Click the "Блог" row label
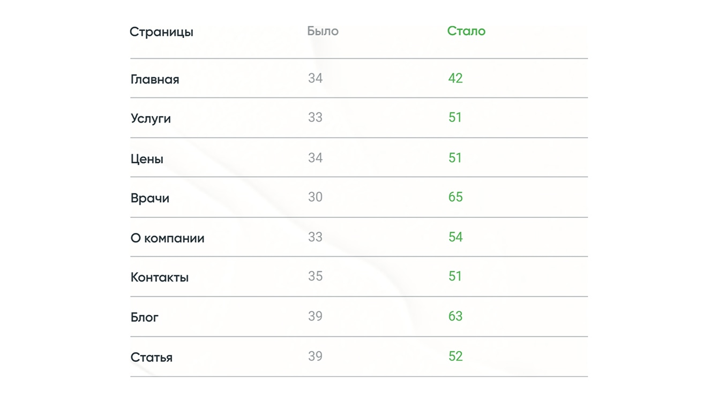The height and width of the screenshot is (403, 718). pyautogui.click(x=145, y=317)
